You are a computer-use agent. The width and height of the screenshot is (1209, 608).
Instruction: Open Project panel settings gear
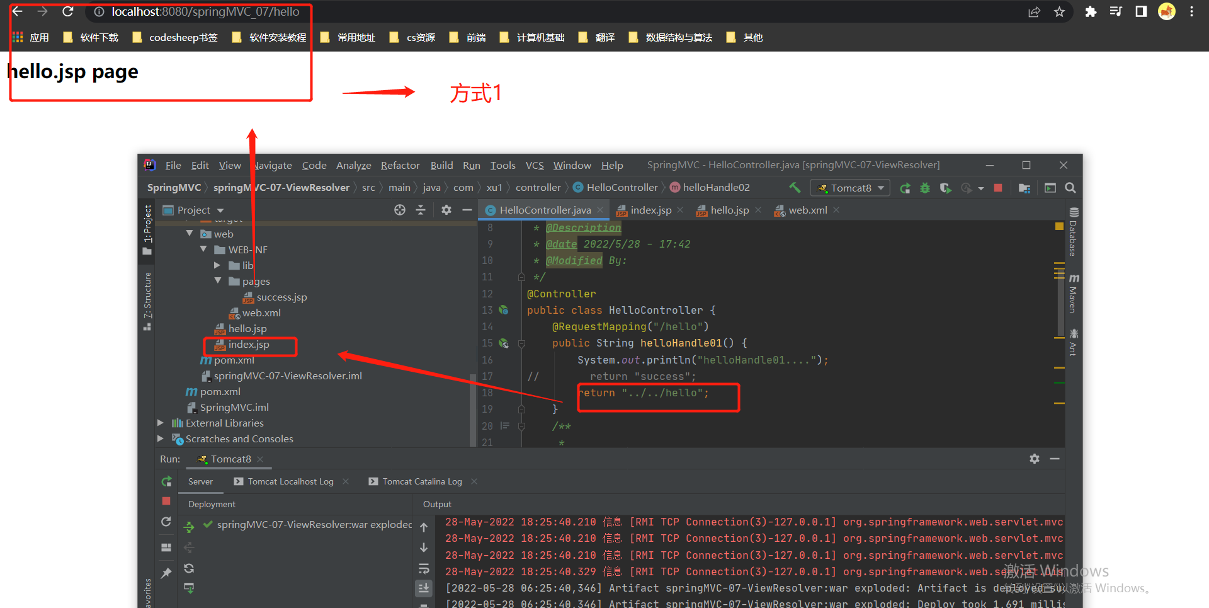click(446, 210)
